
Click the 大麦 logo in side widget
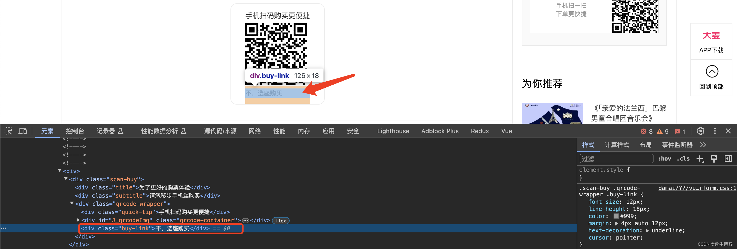pos(711,36)
